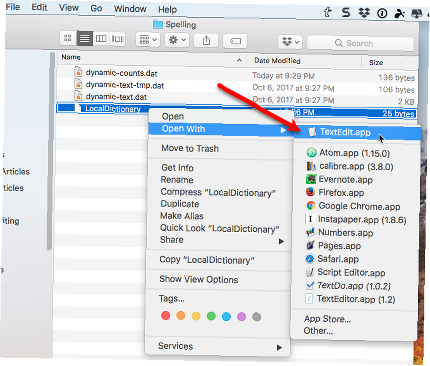Image resolution: width=430 pixels, height=366 pixels.
Task: Open the Dropbox toolbar dropdown
Action: 290,42
